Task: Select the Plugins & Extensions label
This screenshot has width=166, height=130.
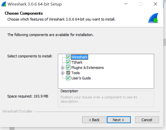Action: [87, 67]
